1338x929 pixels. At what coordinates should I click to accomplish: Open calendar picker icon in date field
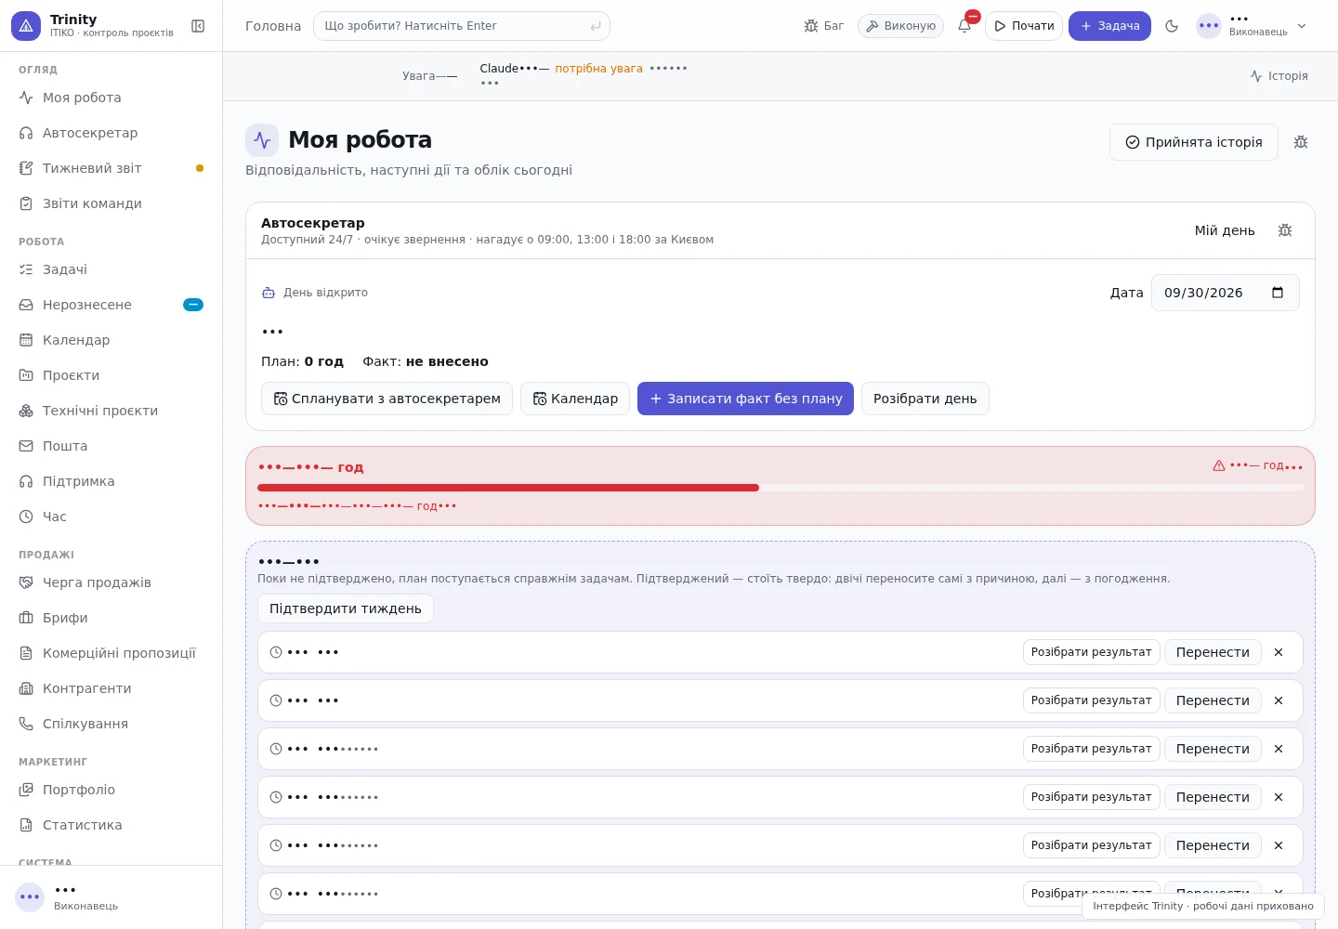point(1278,293)
